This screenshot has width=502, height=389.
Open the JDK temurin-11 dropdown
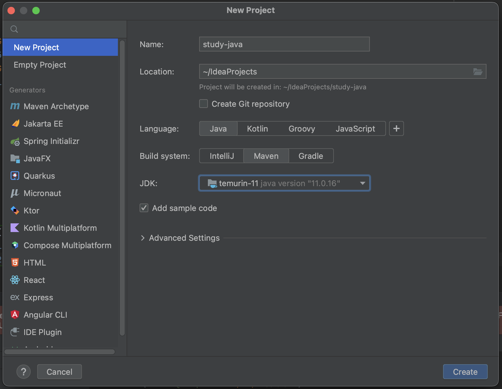(x=285, y=183)
